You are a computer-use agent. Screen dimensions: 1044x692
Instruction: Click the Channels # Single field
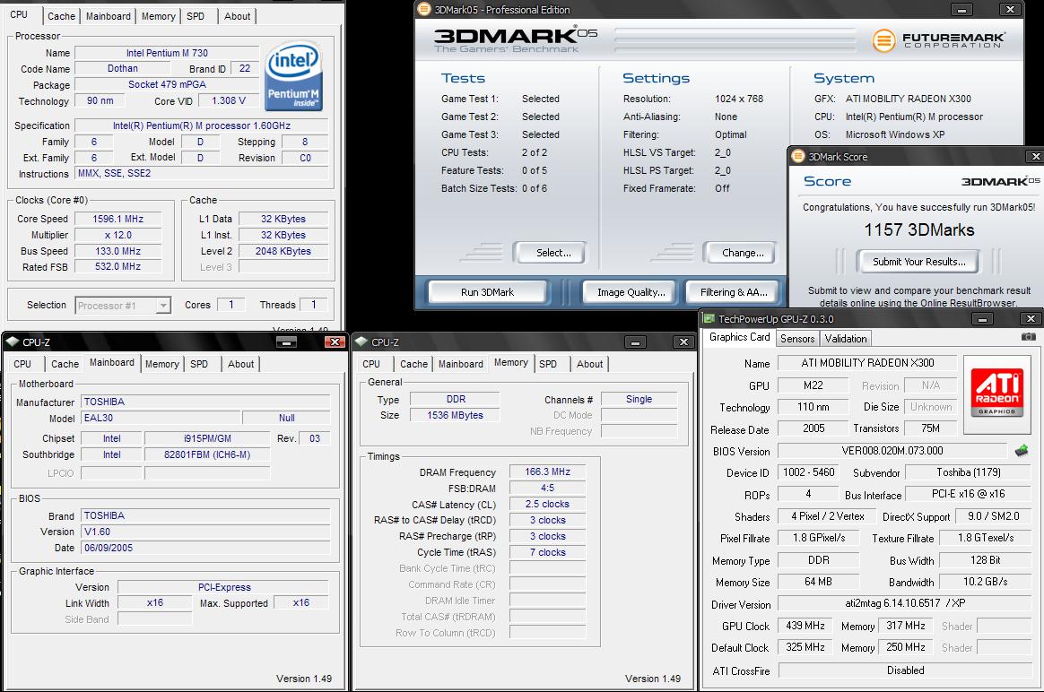(639, 399)
